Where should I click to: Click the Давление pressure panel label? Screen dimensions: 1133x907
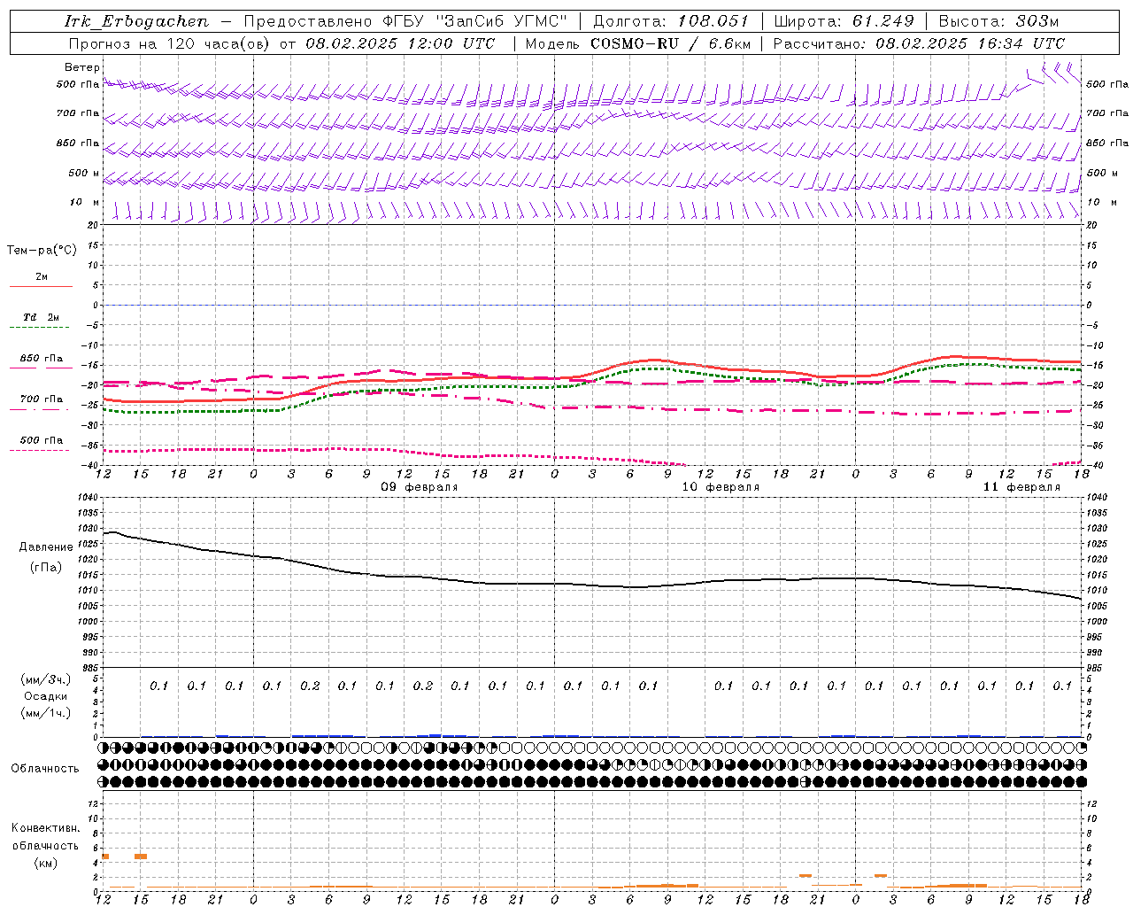tap(45, 547)
